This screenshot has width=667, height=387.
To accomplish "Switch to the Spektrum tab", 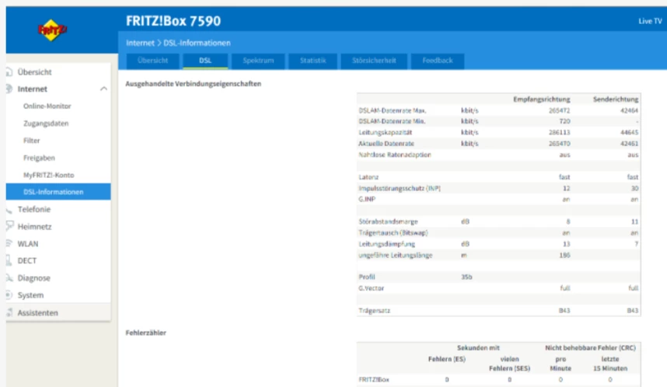I will [258, 61].
